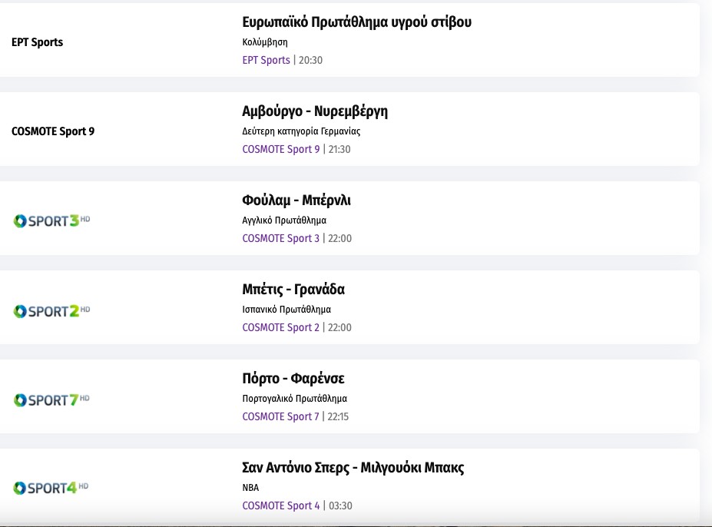Image resolution: width=712 pixels, height=527 pixels.
Task: Visit the purple COSMOTE Sport 4 link
Action: [280, 505]
